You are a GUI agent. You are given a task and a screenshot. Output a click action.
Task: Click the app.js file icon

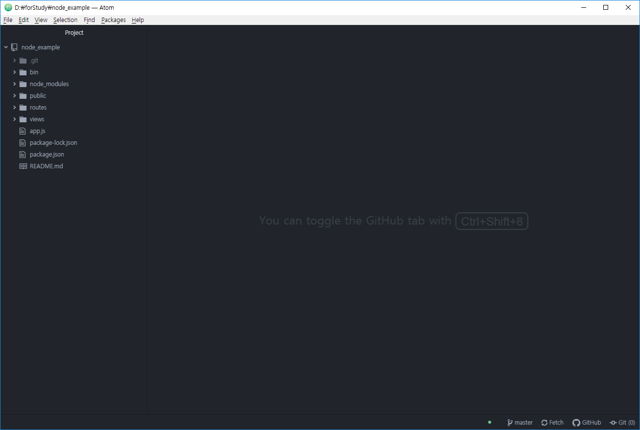23,131
